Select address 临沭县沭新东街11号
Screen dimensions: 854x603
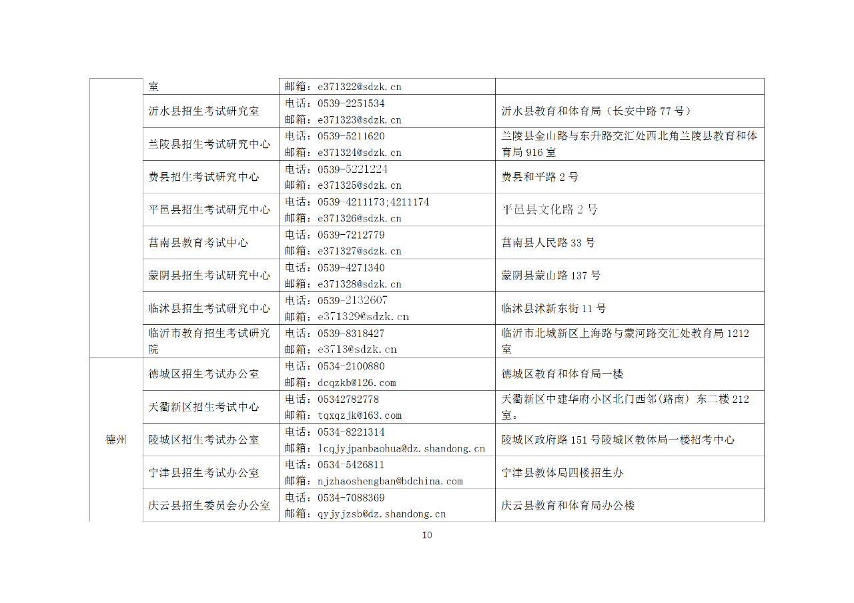[x=554, y=309]
